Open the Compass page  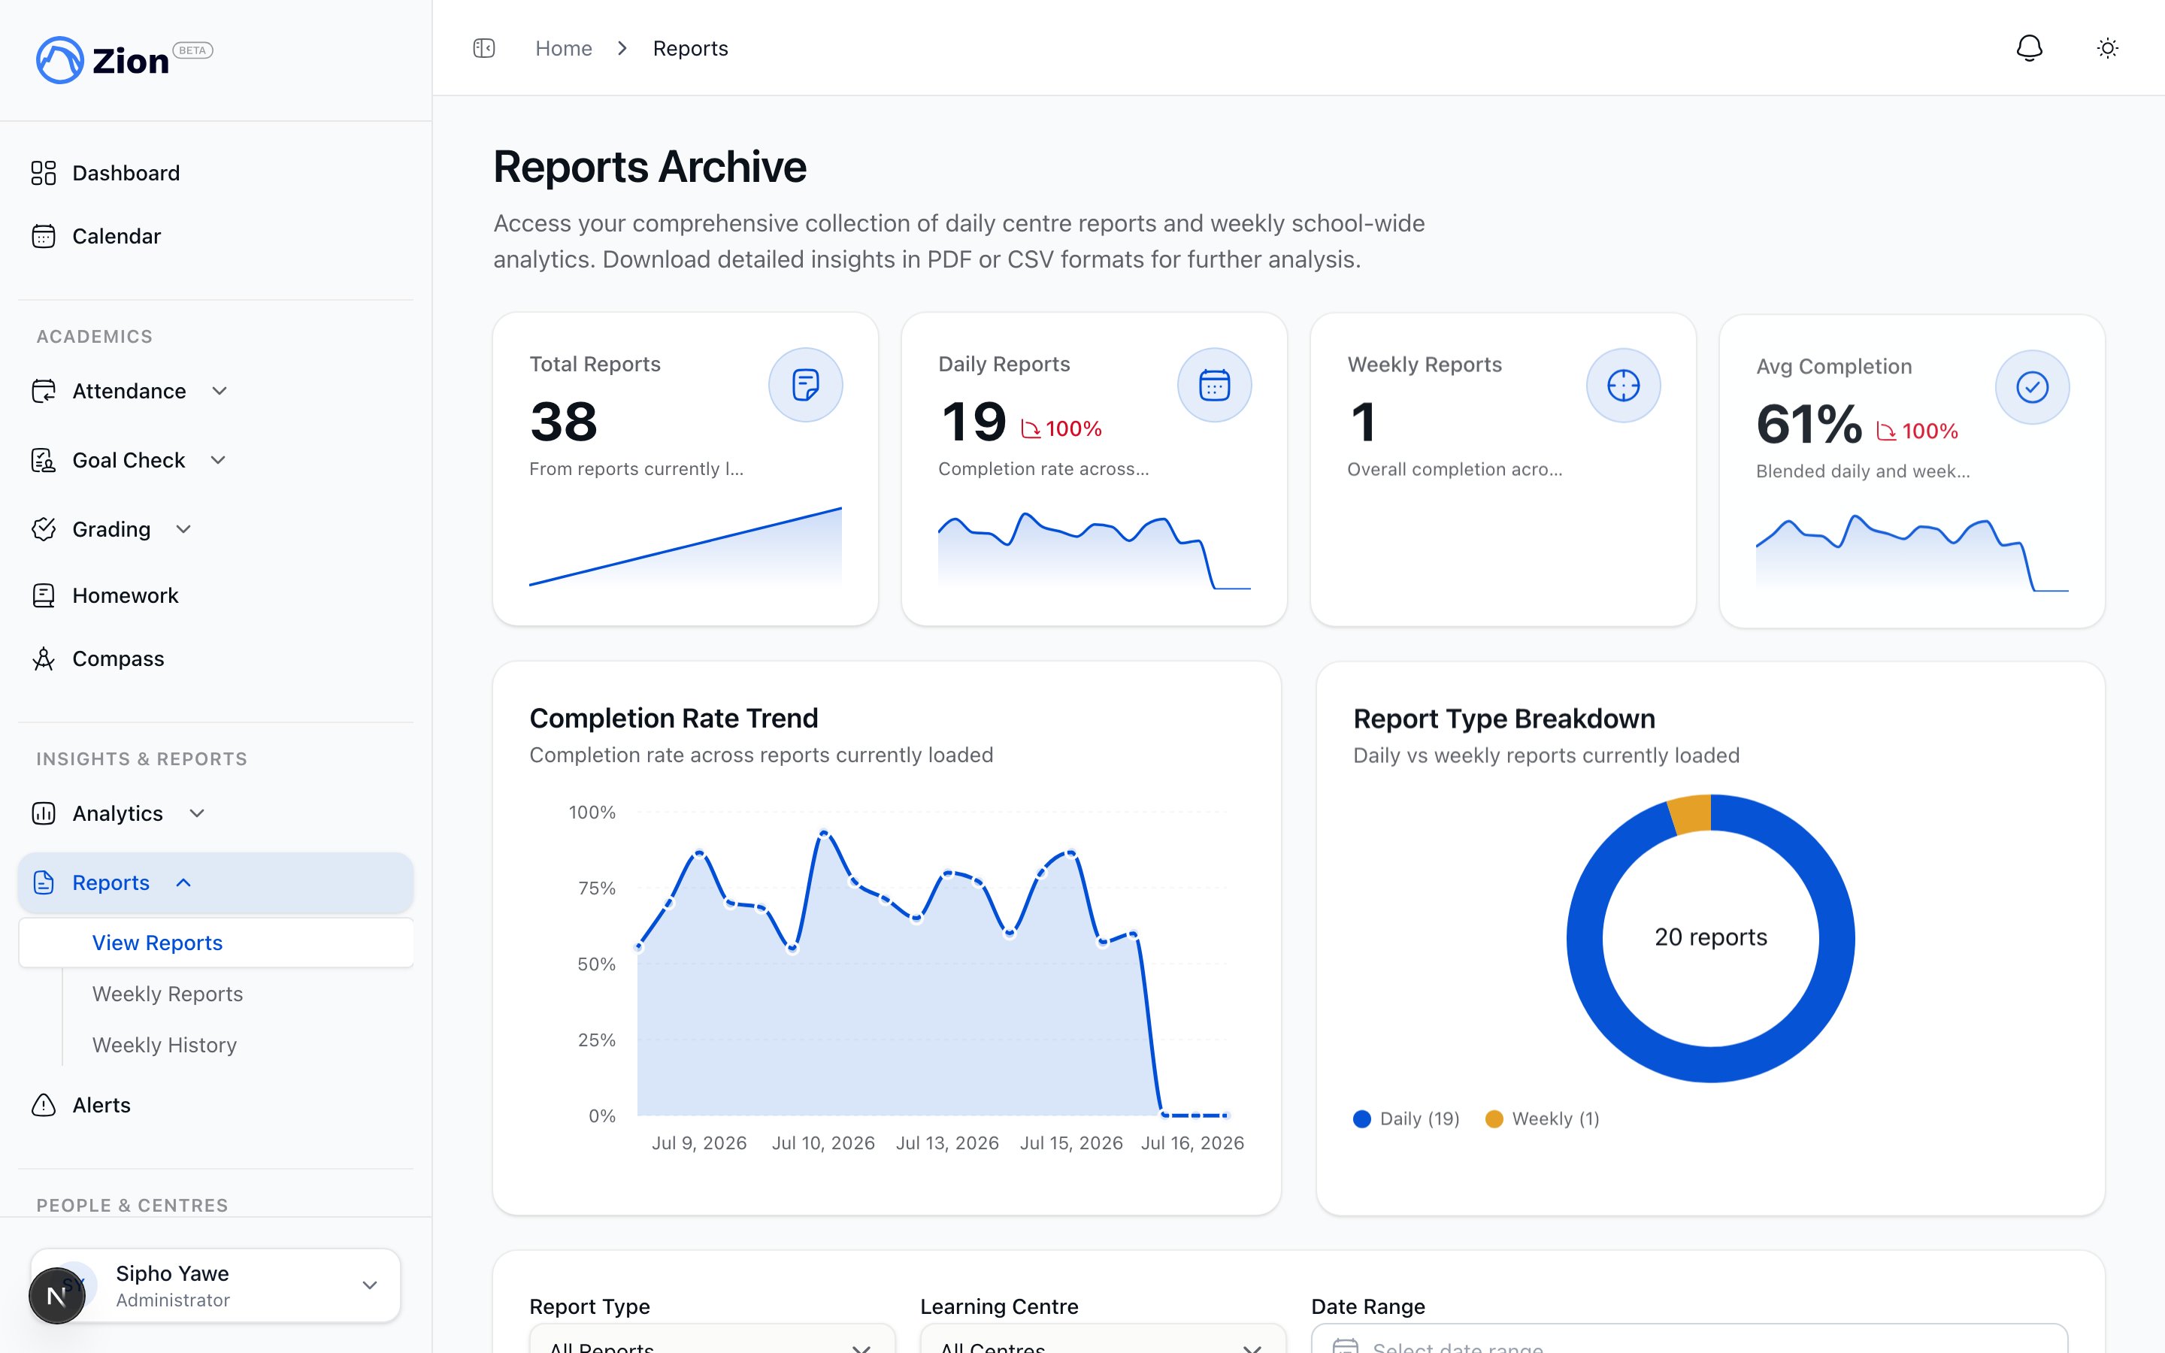coord(216,658)
